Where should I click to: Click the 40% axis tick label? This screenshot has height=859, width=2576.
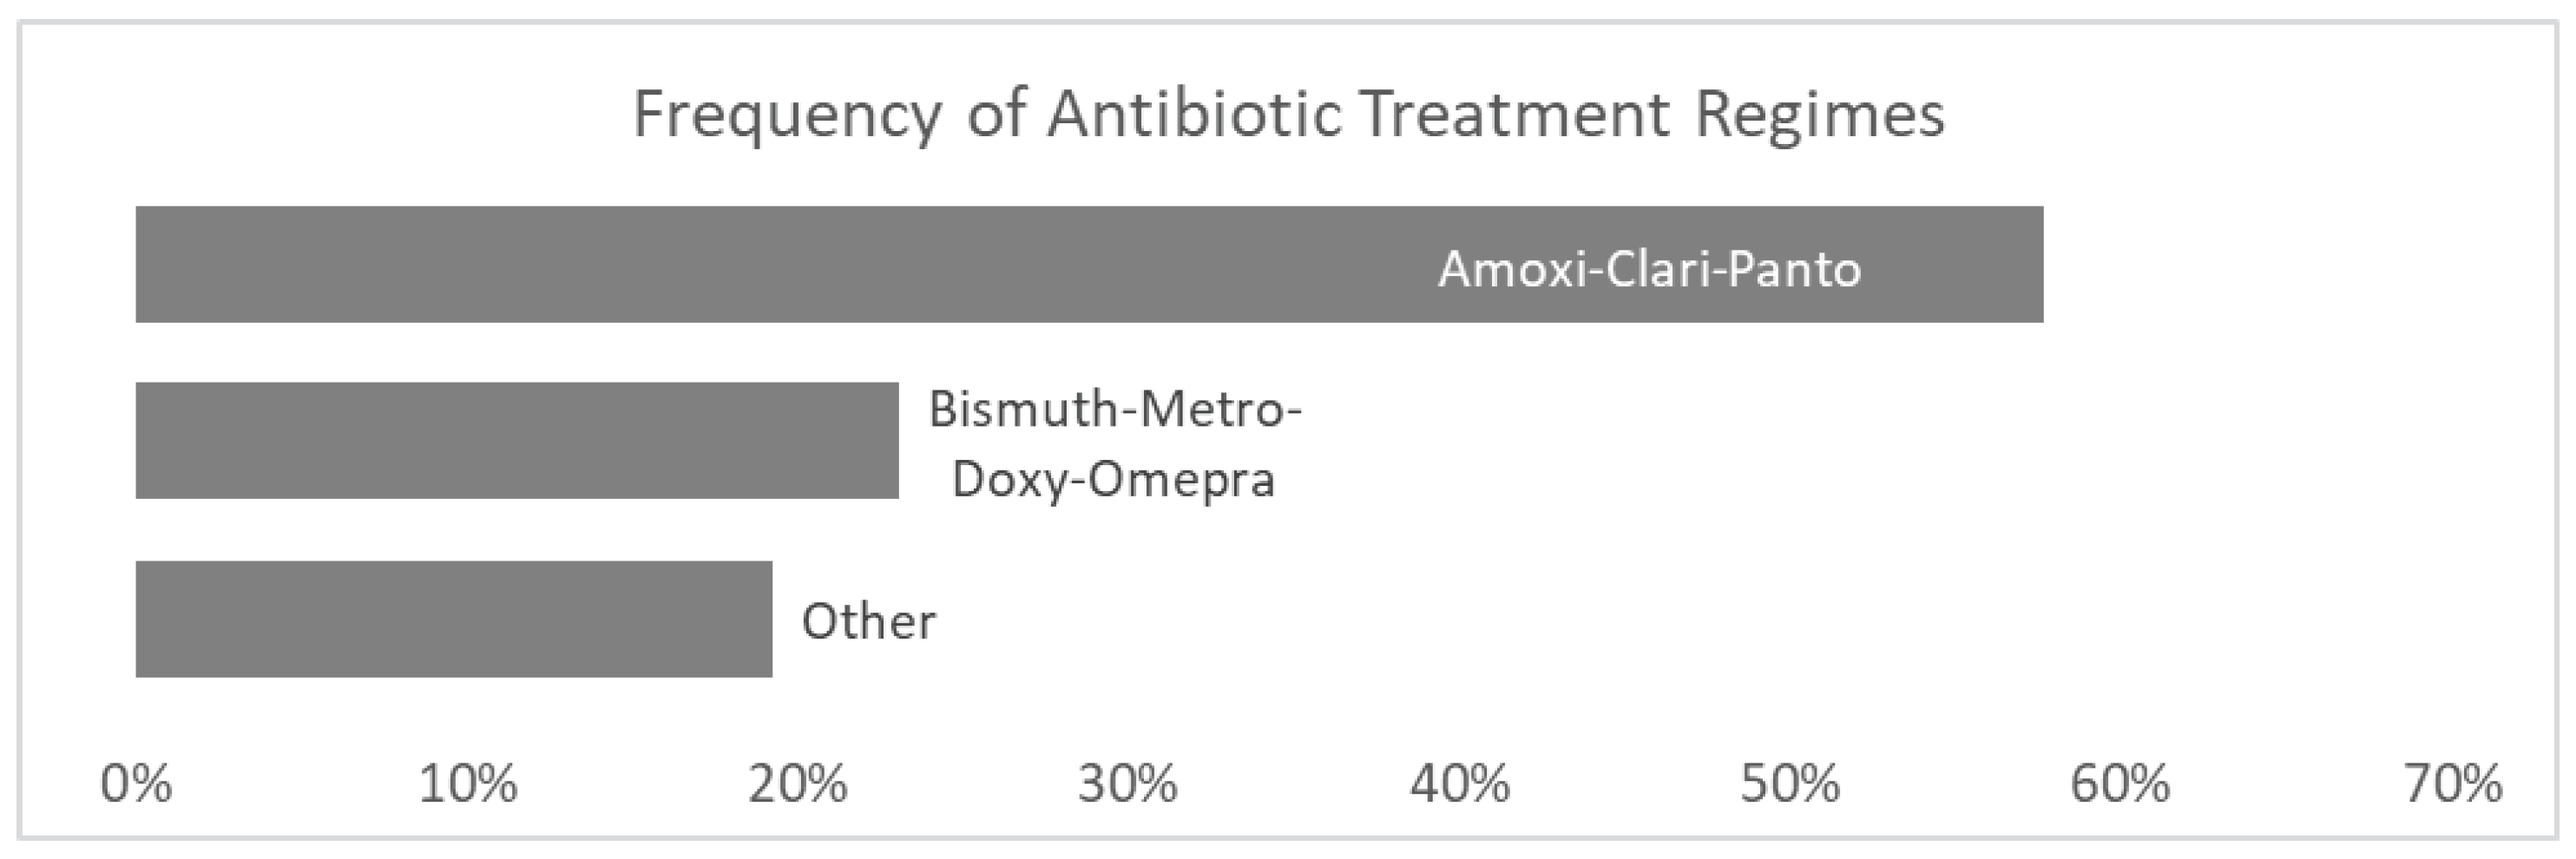[1459, 784]
